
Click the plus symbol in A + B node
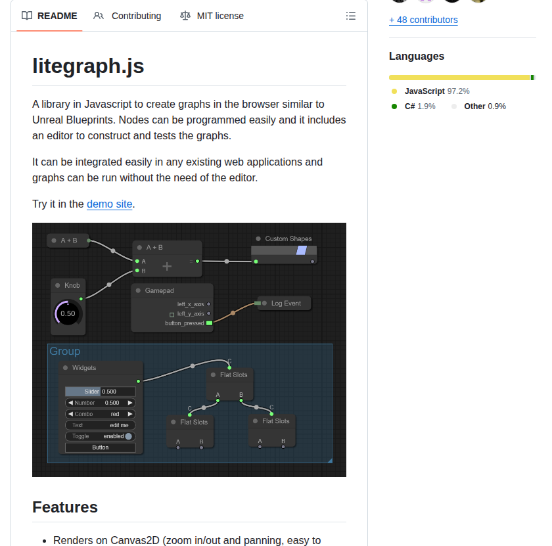coord(167,267)
